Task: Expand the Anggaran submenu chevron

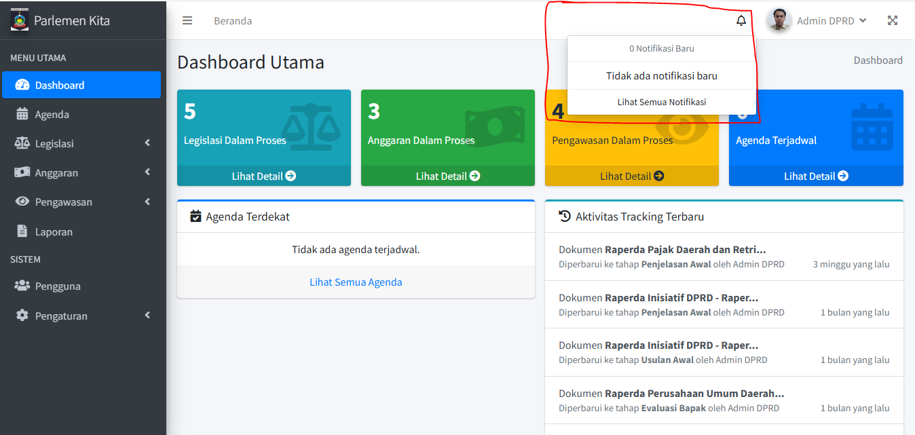Action: [x=147, y=172]
